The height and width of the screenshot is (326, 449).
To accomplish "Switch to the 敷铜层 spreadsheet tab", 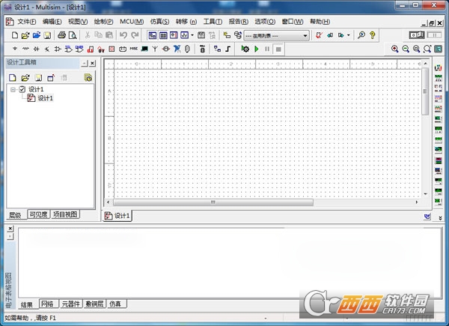I will tap(94, 304).
